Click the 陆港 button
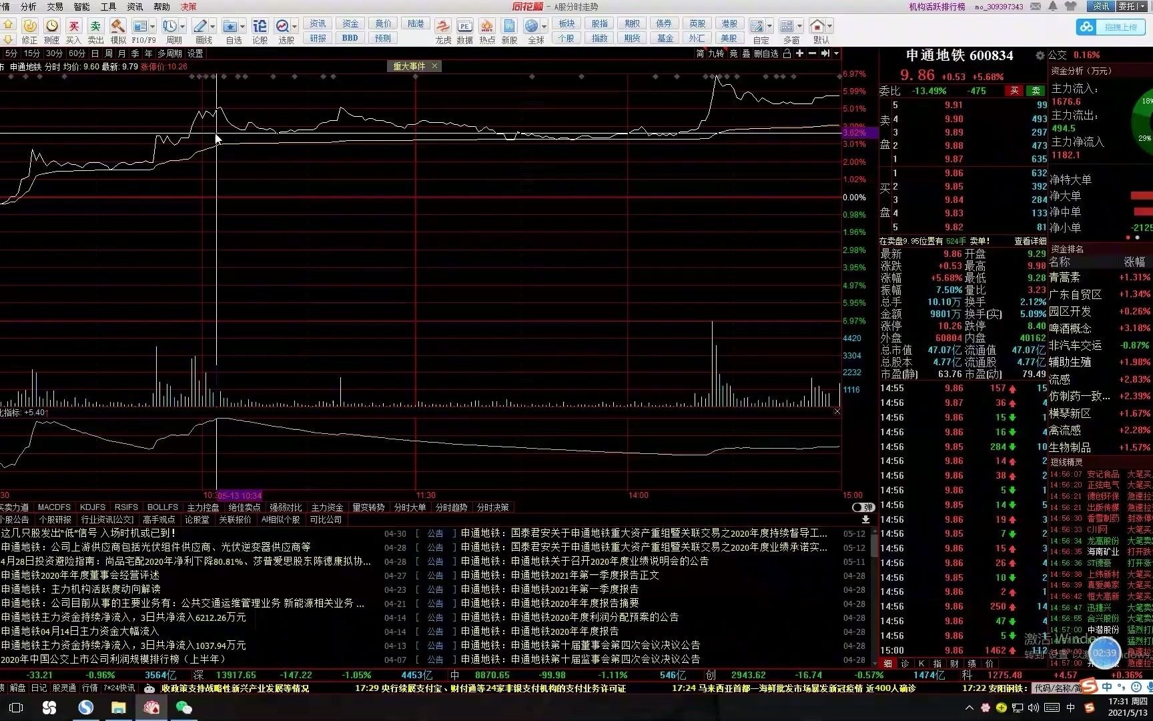The height and width of the screenshot is (721, 1153). [x=416, y=23]
